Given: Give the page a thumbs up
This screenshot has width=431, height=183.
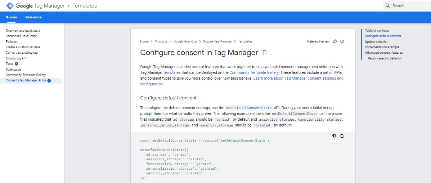Looking at the screenshot, I should 335,41.
